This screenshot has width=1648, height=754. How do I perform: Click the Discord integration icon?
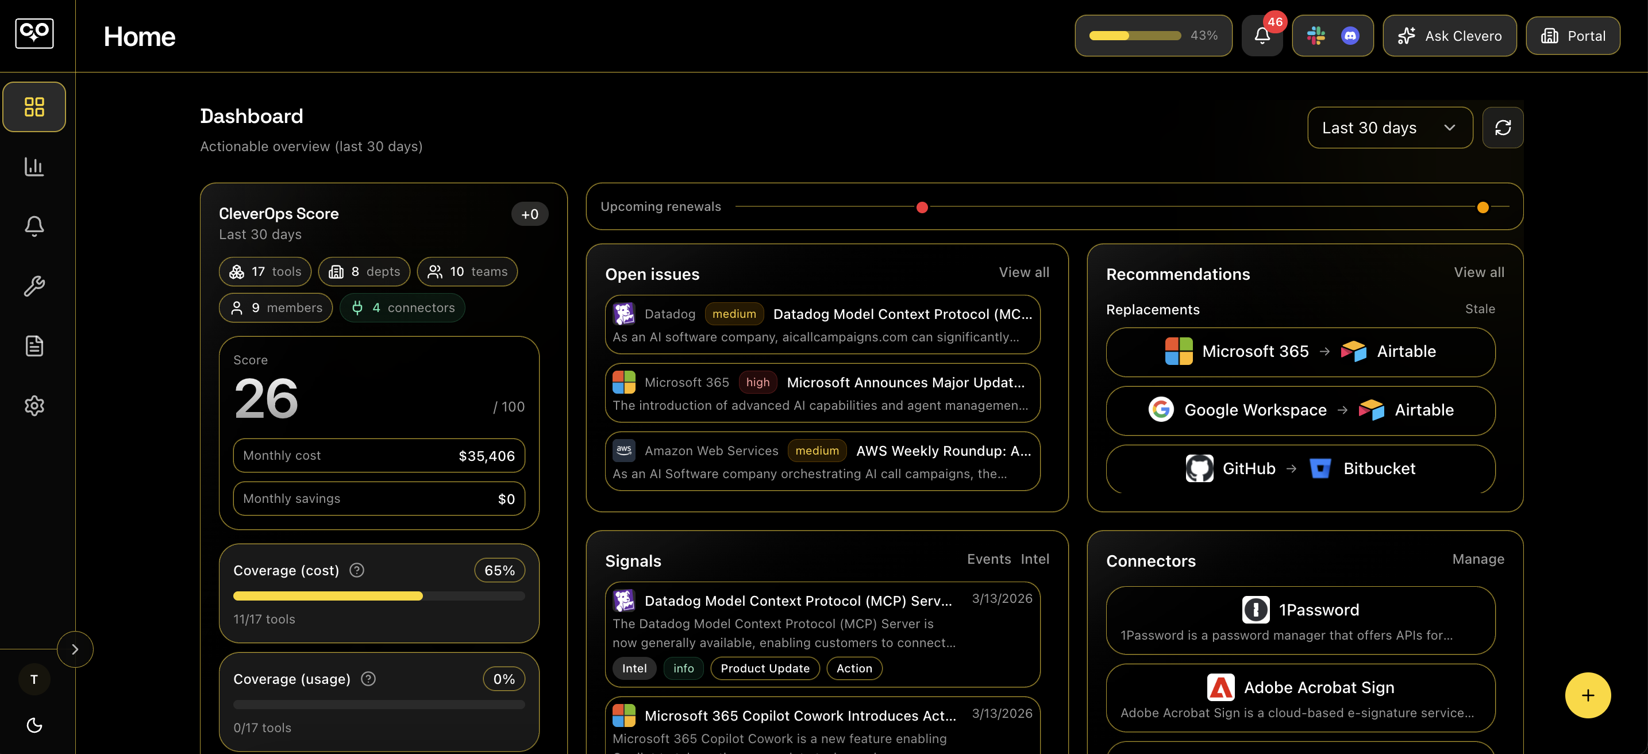1350,36
